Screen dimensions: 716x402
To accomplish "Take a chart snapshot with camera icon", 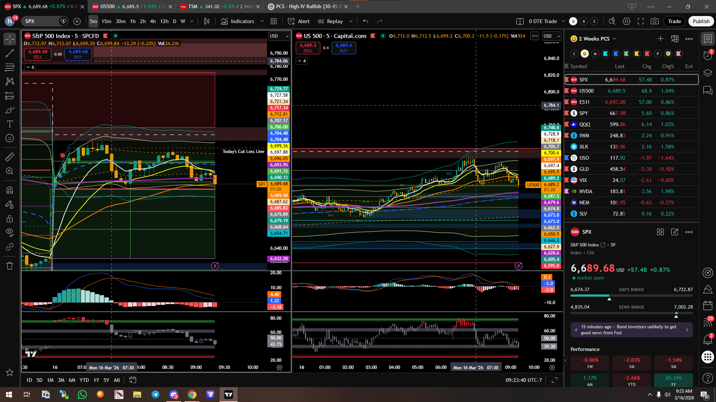I will (x=654, y=21).
